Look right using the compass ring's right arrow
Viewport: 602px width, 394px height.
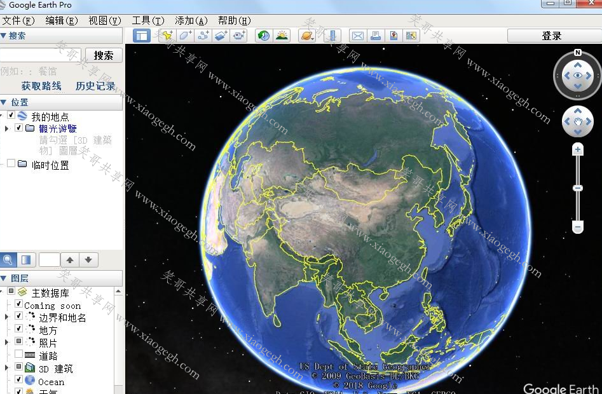pyautogui.click(x=589, y=76)
